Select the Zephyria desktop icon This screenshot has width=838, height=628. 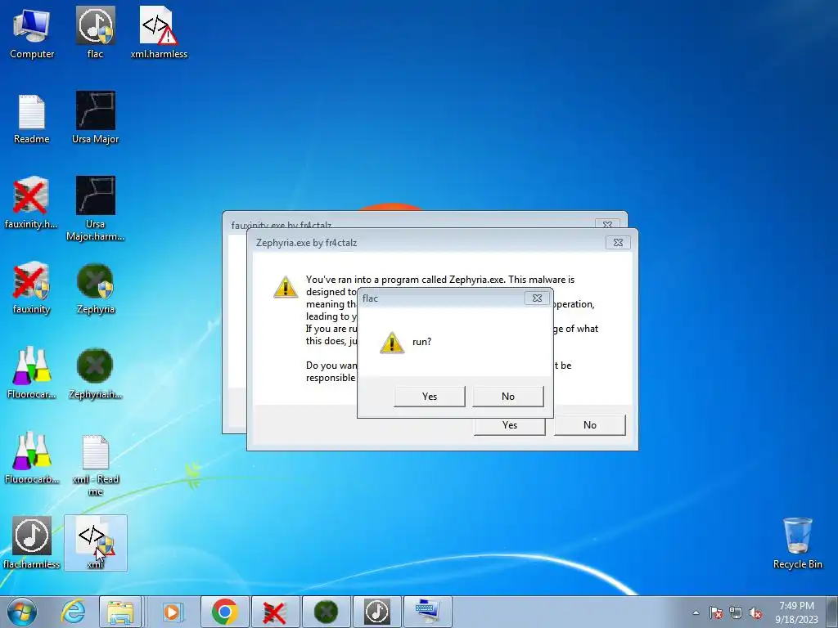point(95,289)
